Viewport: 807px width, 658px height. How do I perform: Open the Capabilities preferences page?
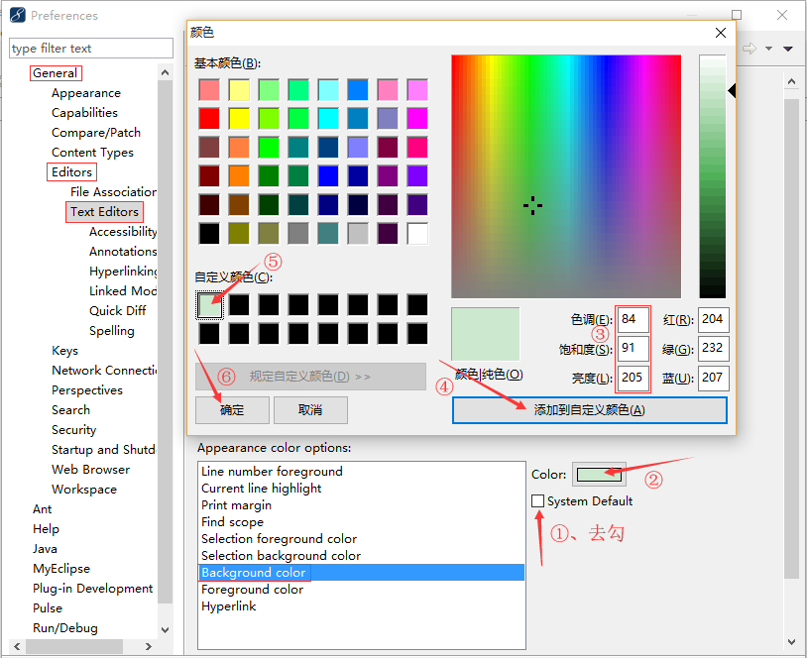click(84, 113)
